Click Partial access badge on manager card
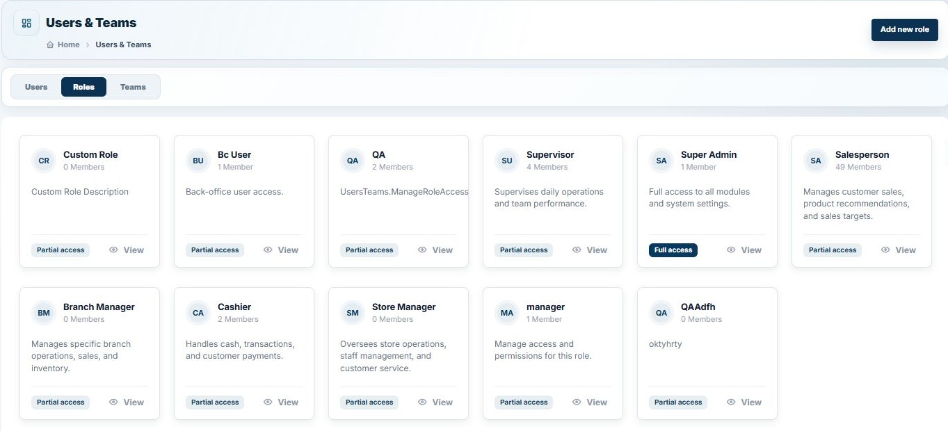The height and width of the screenshot is (431, 948). pyautogui.click(x=524, y=402)
